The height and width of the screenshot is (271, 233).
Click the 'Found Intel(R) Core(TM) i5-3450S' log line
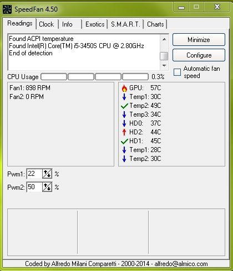77,46
